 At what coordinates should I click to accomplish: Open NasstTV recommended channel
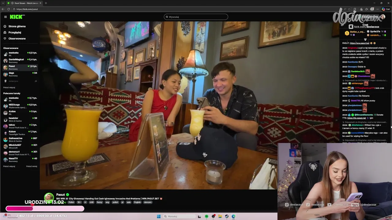click(x=20, y=159)
